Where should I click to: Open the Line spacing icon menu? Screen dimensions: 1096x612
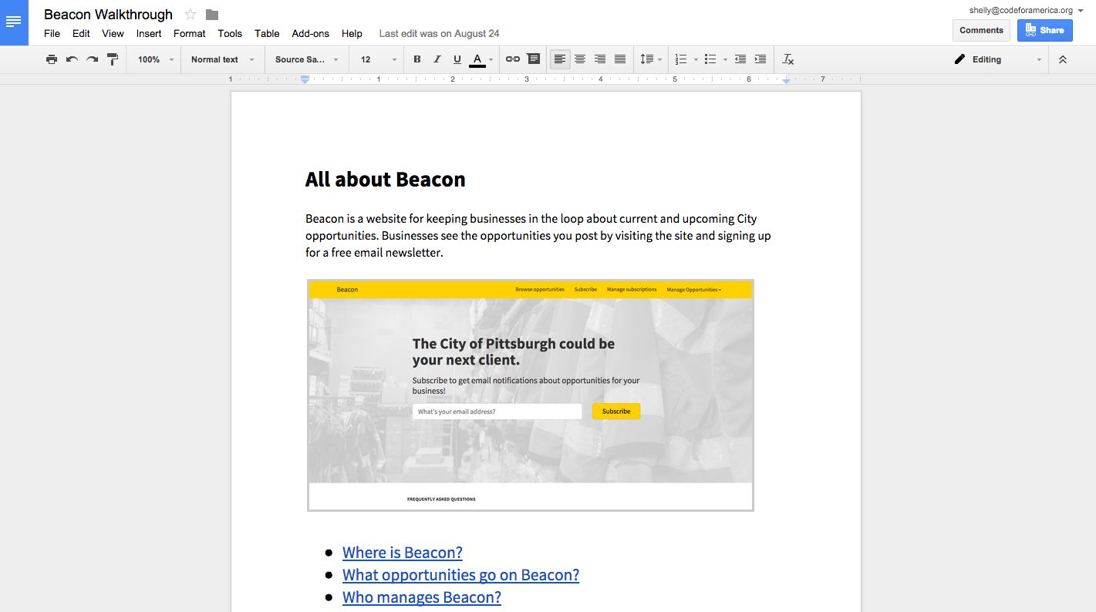pos(651,59)
